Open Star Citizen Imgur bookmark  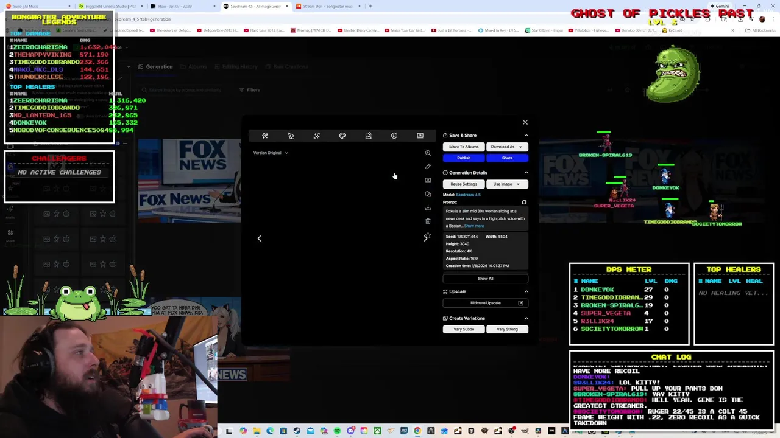pos(544,30)
